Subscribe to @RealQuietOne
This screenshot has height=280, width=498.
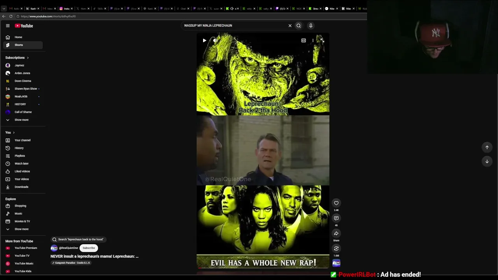click(x=89, y=248)
